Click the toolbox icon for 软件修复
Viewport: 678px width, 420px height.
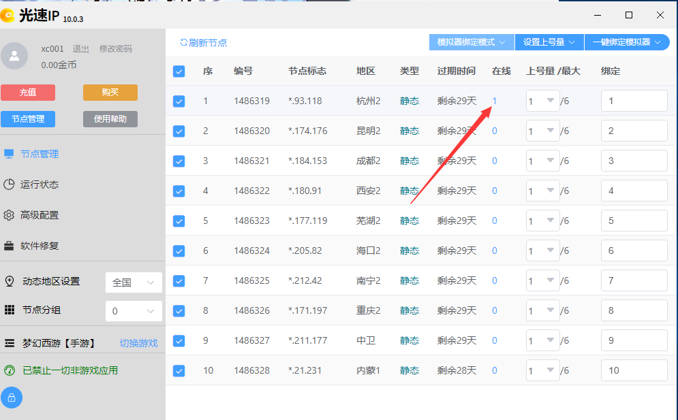tap(9, 246)
